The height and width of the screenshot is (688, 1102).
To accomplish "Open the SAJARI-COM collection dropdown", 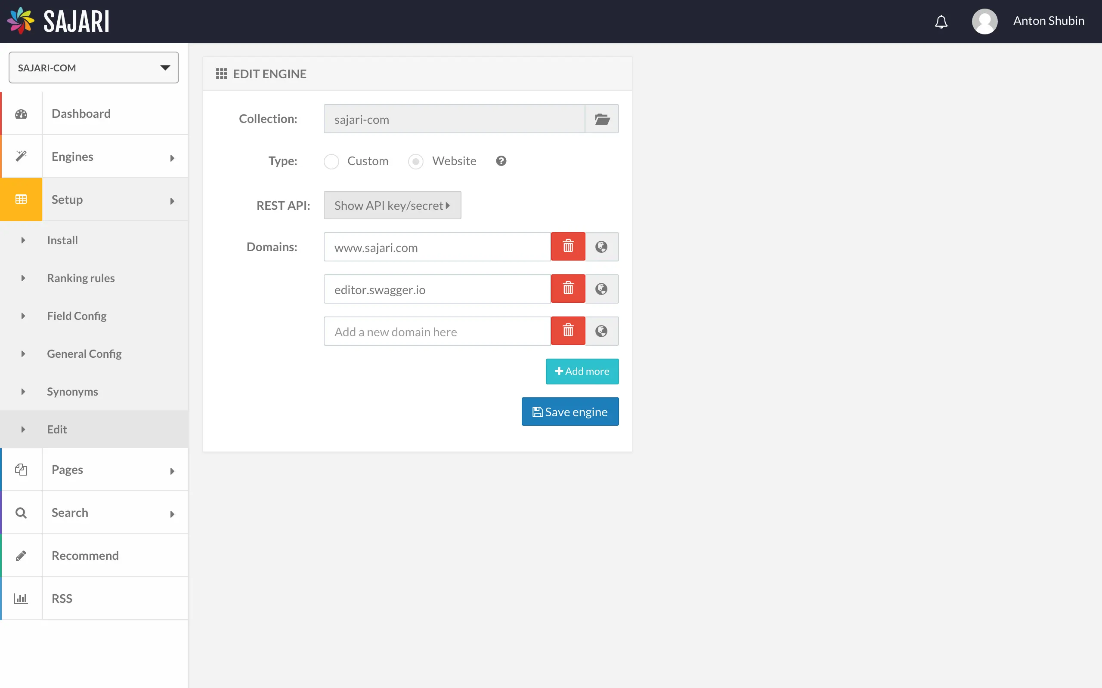I will click(x=94, y=68).
